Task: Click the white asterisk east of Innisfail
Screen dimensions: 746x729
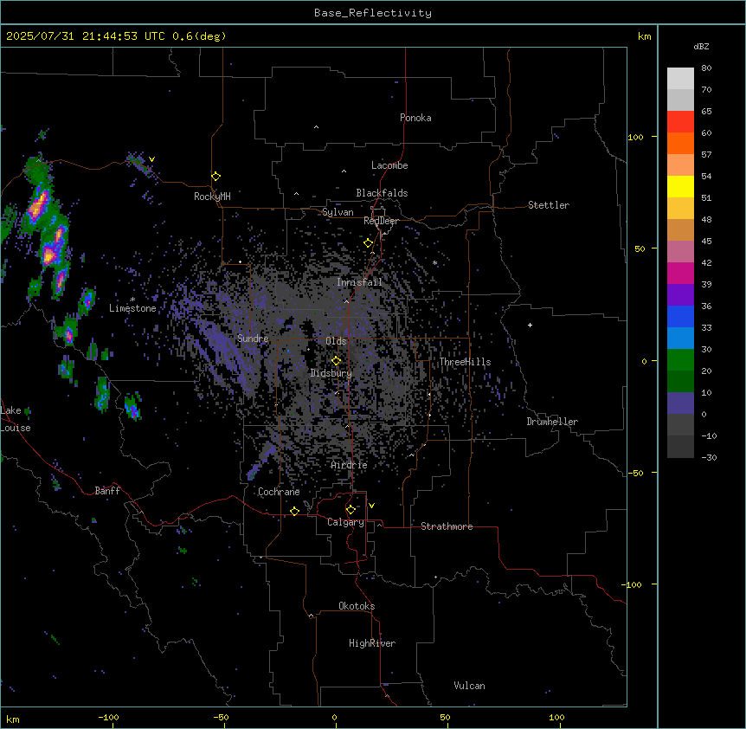Action: click(434, 262)
